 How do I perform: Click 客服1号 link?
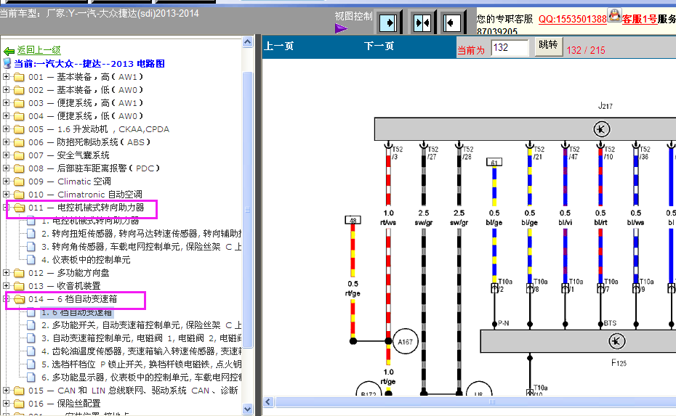[640, 20]
